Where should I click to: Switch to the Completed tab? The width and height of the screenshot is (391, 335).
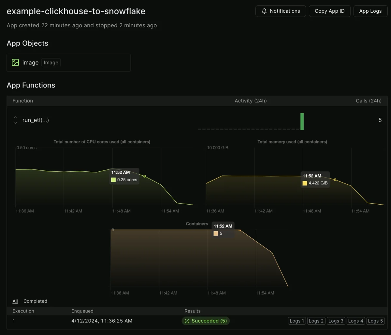(x=35, y=301)
